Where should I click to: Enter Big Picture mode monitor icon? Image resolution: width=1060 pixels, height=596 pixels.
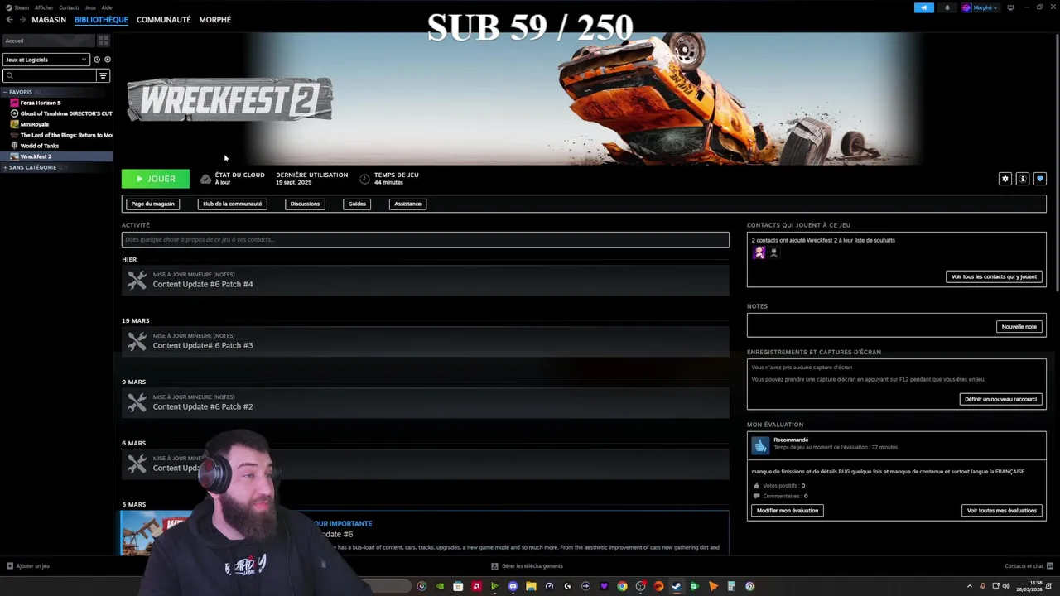pyautogui.click(x=1010, y=7)
